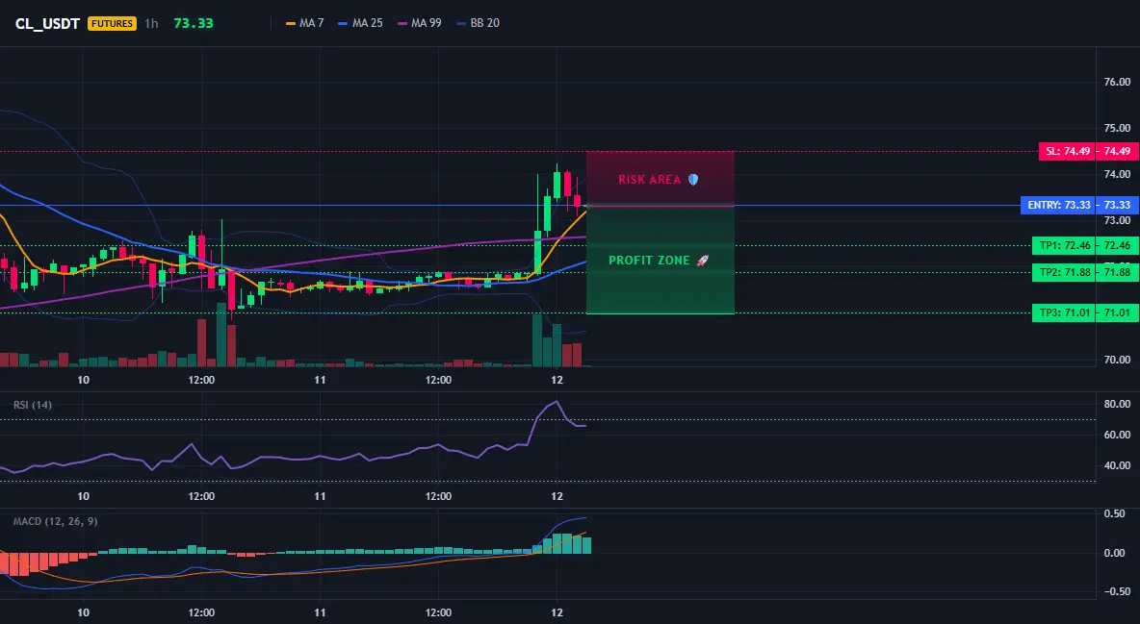The width and height of the screenshot is (1140, 624).
Task: Toggle the MA 25 legend entry
Action: [361, 23]
